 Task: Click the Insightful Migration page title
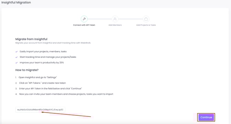point(16,2)
